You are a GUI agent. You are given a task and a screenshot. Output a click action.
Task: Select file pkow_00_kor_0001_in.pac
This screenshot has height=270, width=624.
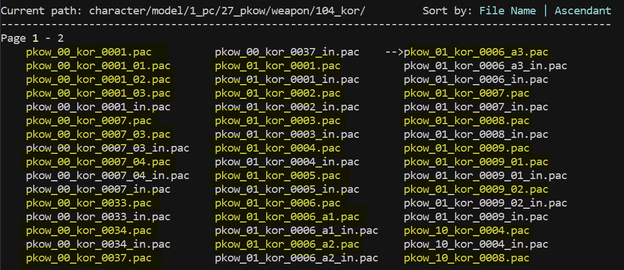click(98, 107)
